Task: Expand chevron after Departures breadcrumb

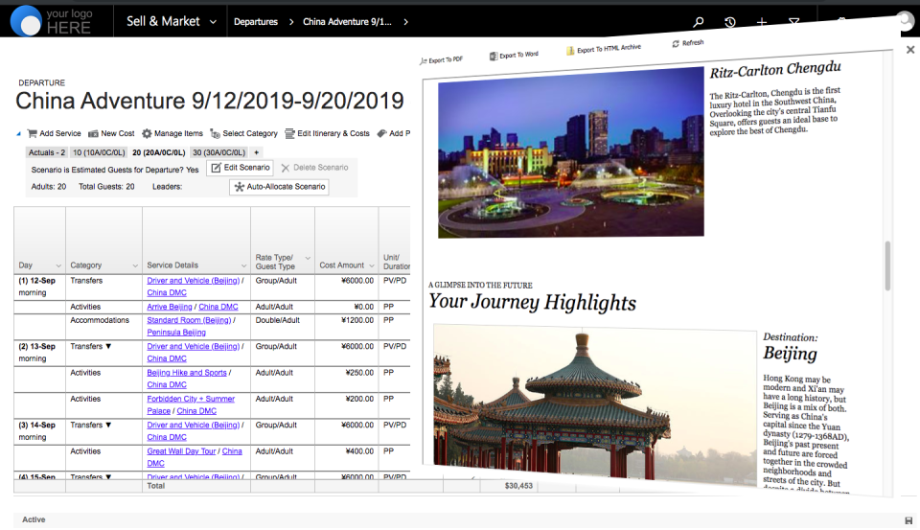Action: [291, 22]
